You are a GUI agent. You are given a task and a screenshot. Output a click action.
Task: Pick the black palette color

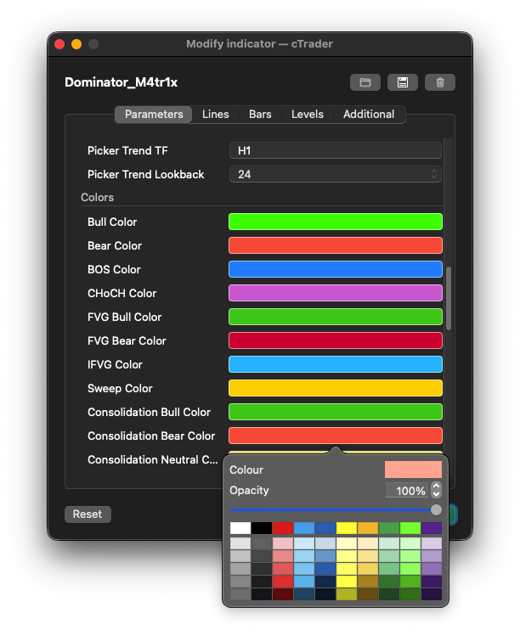pos(262,528)
